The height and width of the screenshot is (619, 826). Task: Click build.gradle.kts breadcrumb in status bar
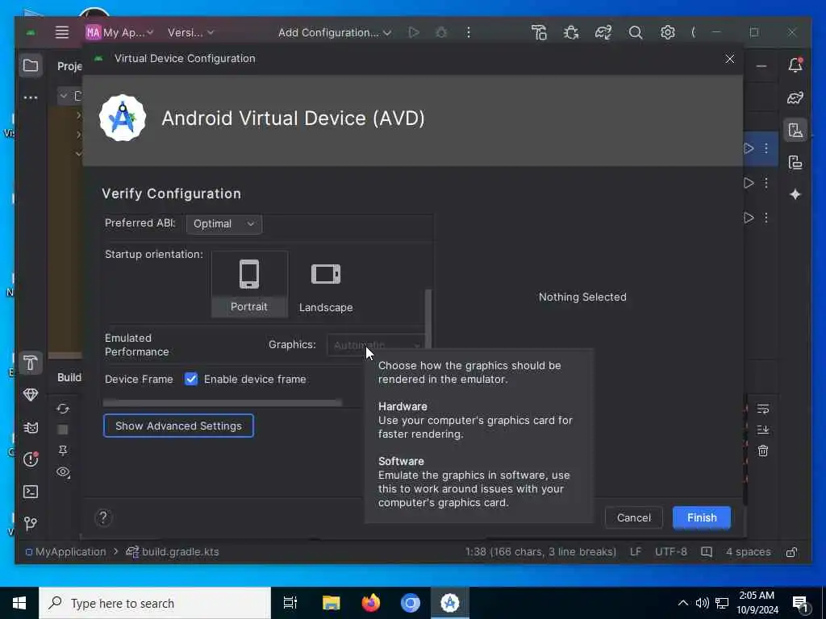click(x=173, y=551)
